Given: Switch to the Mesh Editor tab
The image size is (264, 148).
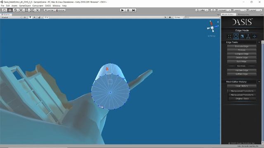Looking at the screenshot, I should pos(228,15).
